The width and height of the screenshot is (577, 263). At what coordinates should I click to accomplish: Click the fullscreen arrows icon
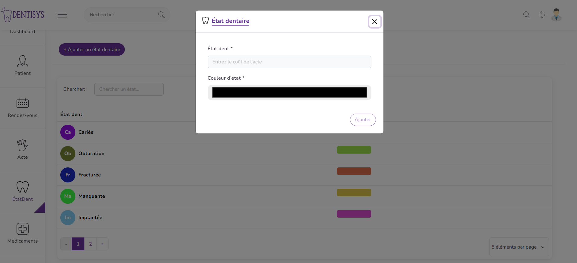542,15
